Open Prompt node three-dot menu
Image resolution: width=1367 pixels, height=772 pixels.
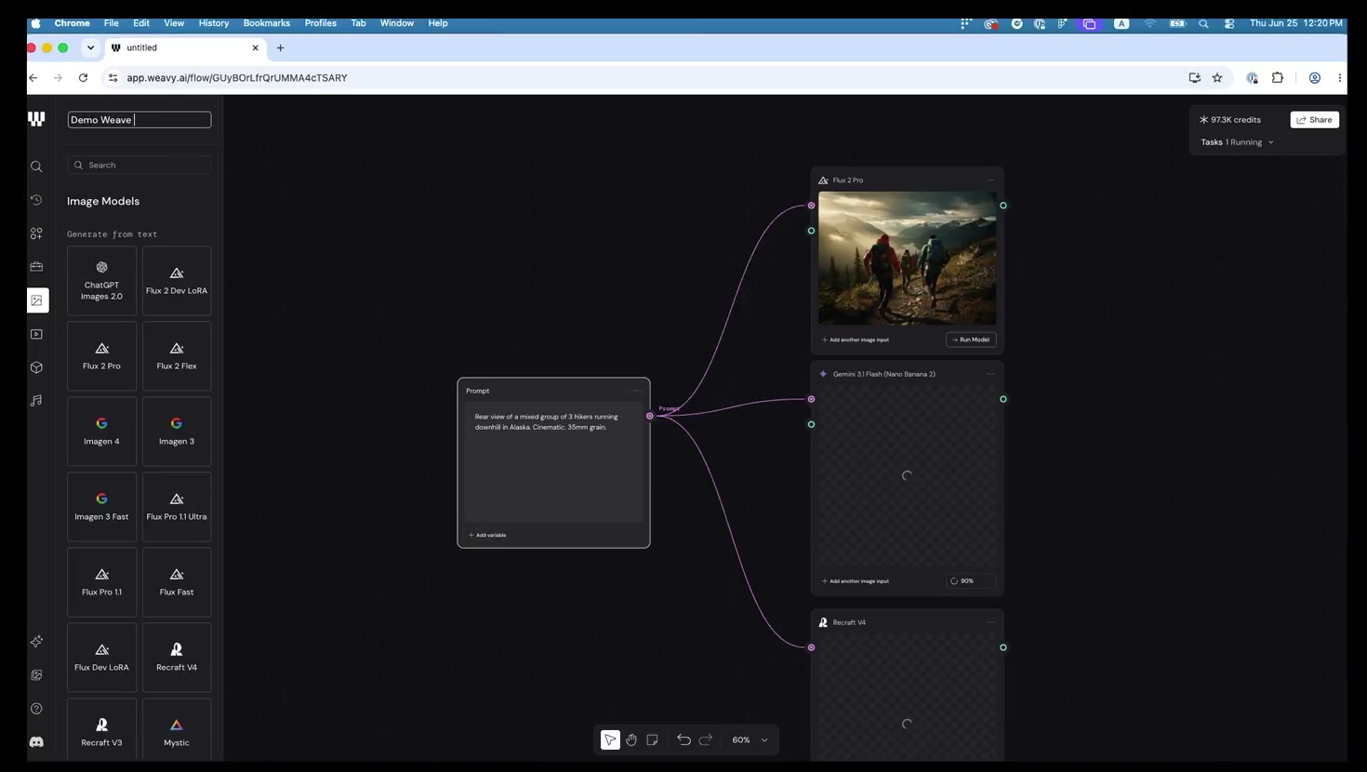(x=637, y=391)
